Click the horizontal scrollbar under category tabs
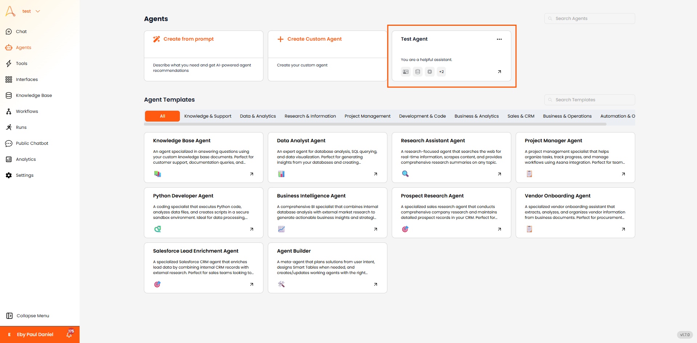 [x=375, y=124]
